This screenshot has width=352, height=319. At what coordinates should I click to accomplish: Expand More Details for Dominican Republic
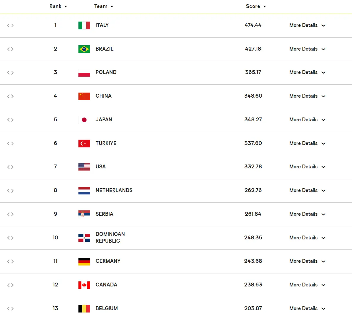307,238
